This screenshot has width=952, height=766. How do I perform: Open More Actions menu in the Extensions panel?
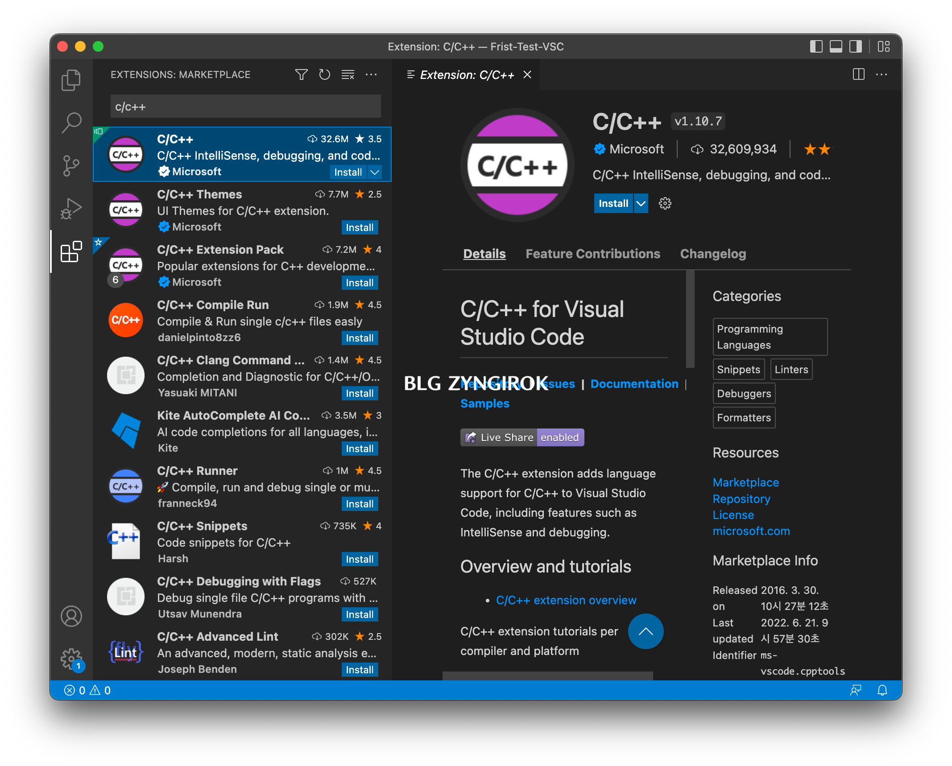(x=371, y=74)
